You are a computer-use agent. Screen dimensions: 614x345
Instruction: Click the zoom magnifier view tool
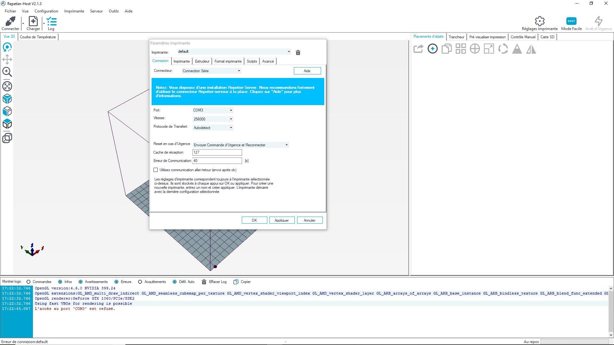pos(7,72)
